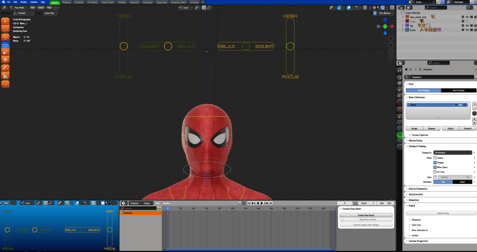
Task: Switch armature to Rest Position
Action: coord(458,90)
